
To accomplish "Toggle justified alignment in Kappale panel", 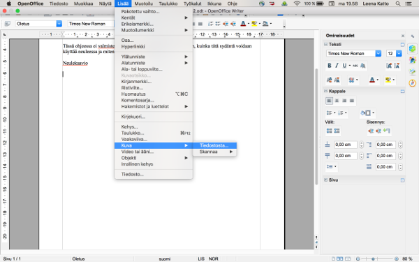I will tap(352, 101).
